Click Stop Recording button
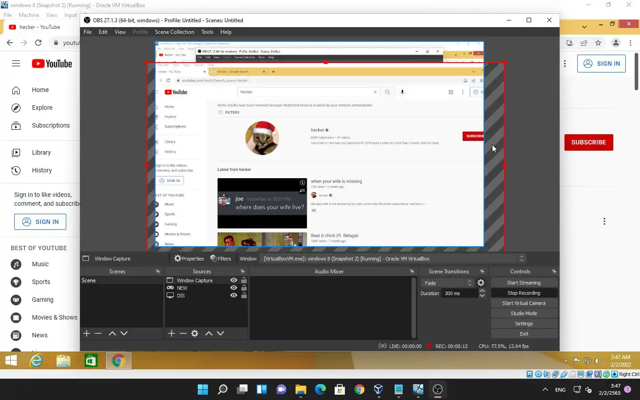This screenshot has width=640, height=400. click(x=524, y=293)
